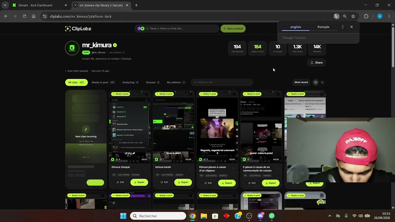The height and width of the screenshot is (222, 395).
Task: Export the Il pleure à cause clip
Action: point(271,183)
